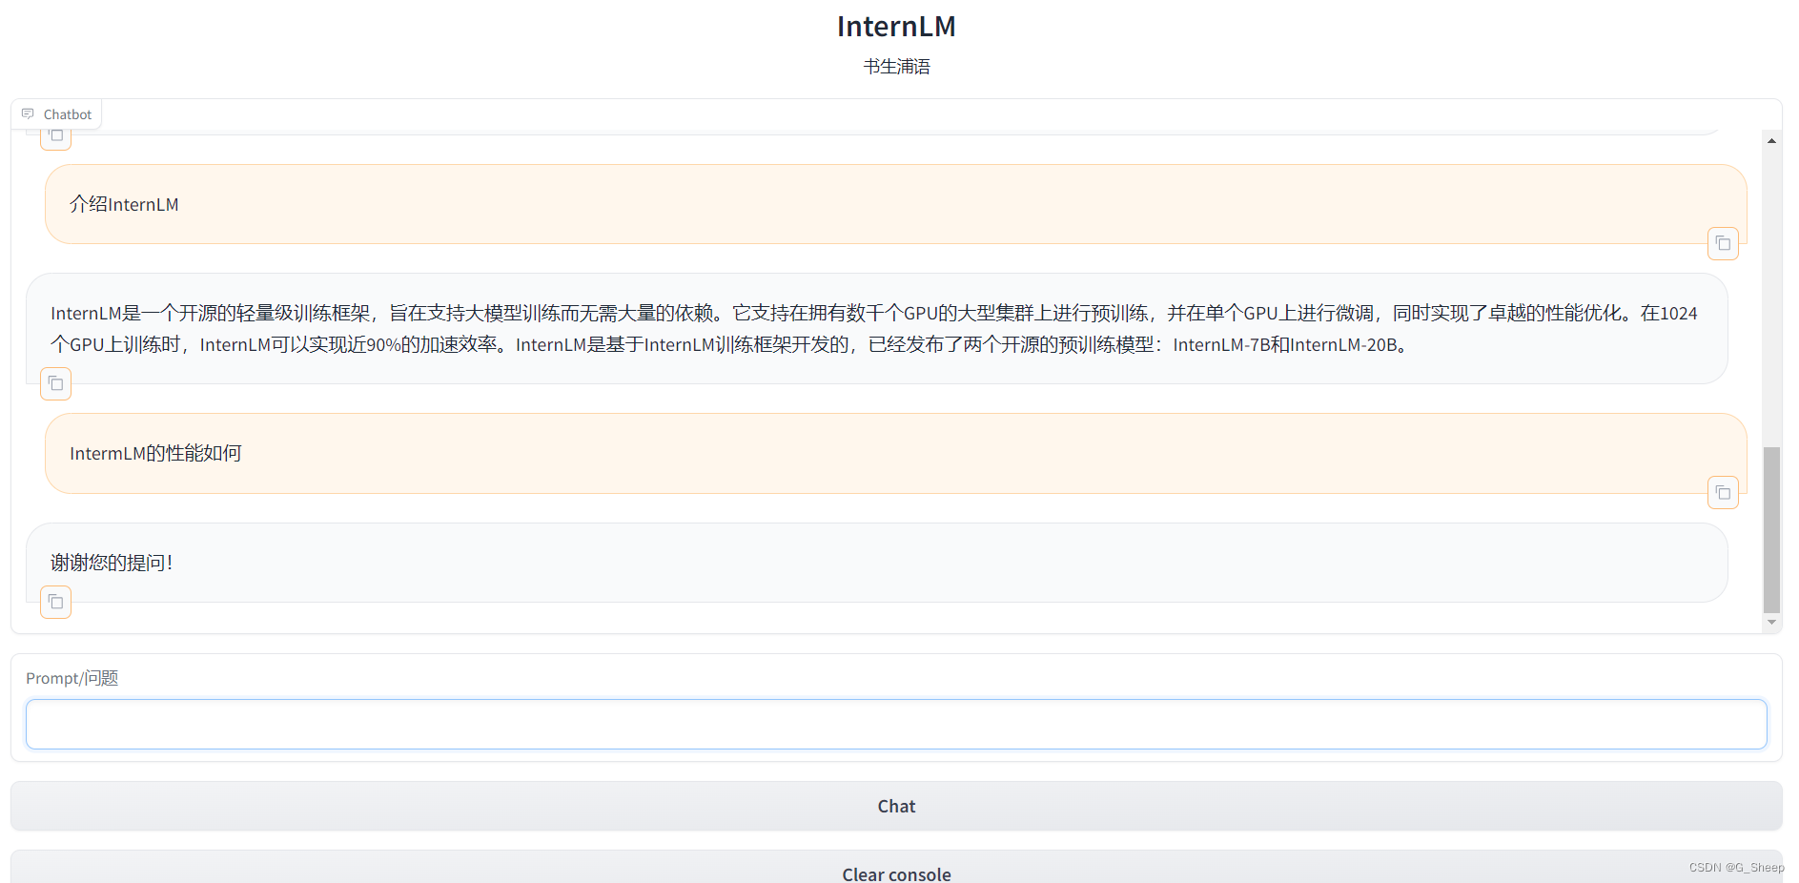Click the chat scrollbar thumb
This screenshot has width=1799, height=883.
coord(1771,529)
